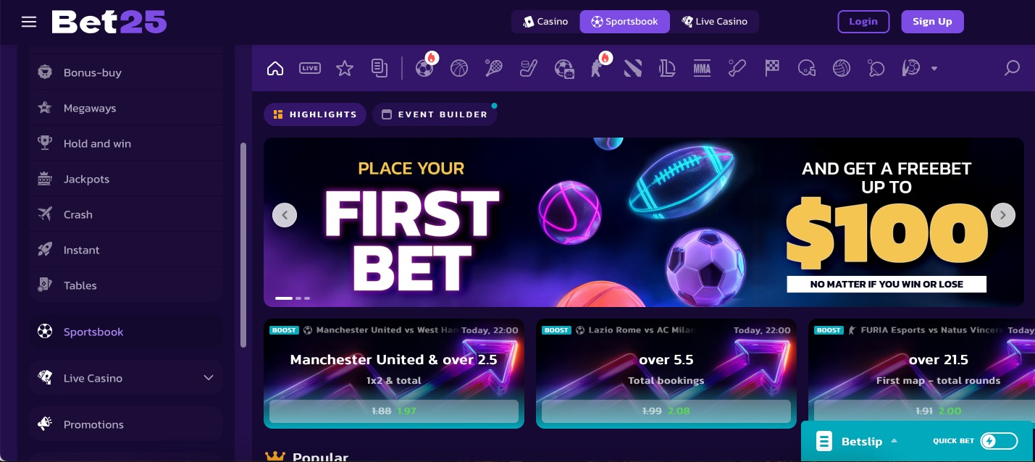Click the Sign Up button
Image resolution: width=1035 pixels, height=462 pixels.
tap(932, 22)
